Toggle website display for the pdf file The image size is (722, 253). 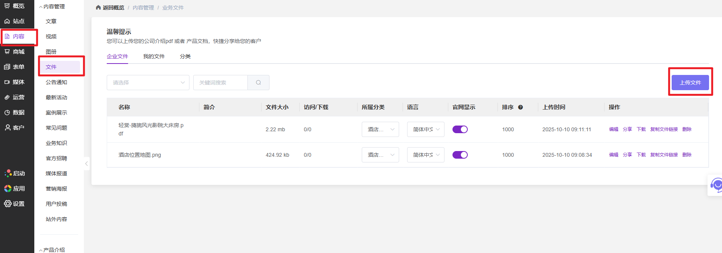[460, 129]
